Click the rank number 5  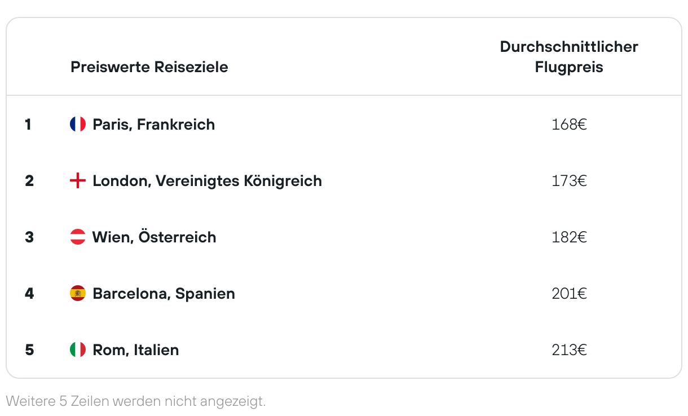coord(29,349)
